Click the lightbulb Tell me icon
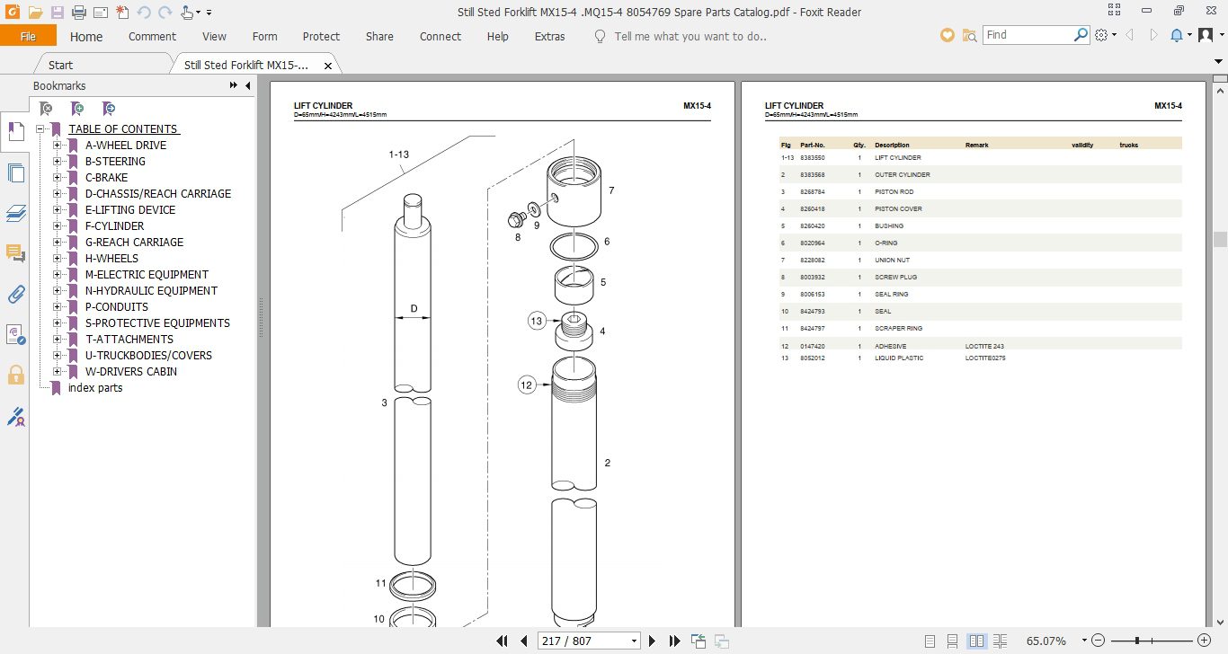Image resolution: width=1228 pixels, height=654 pixels. 601,36
